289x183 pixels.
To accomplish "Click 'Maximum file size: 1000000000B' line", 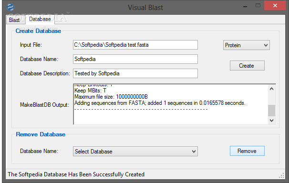I will point(111,97).
